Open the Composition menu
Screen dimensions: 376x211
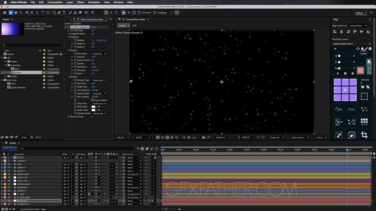point(55,2)
